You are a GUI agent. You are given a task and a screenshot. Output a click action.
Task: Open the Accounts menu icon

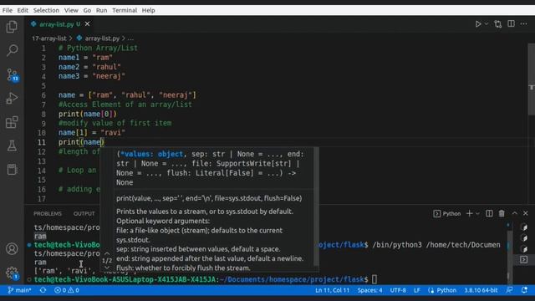pos(12,249)
